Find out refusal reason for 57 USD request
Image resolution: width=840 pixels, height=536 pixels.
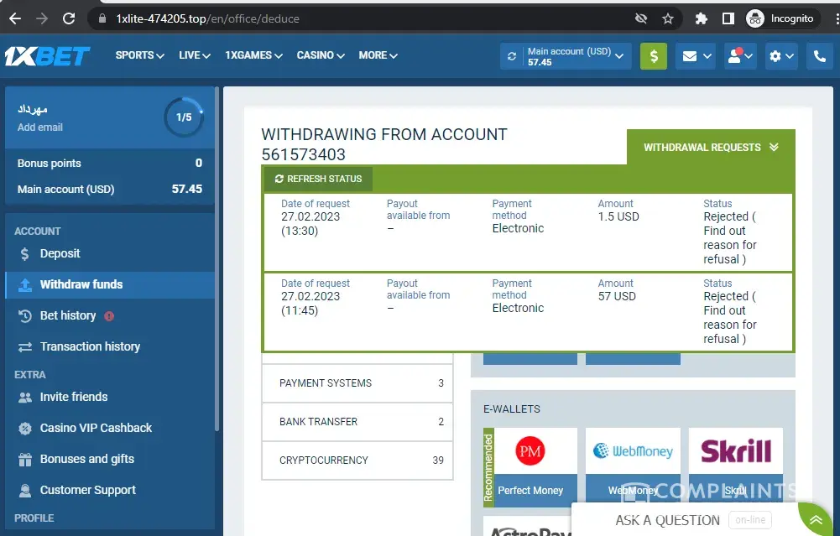729,325
